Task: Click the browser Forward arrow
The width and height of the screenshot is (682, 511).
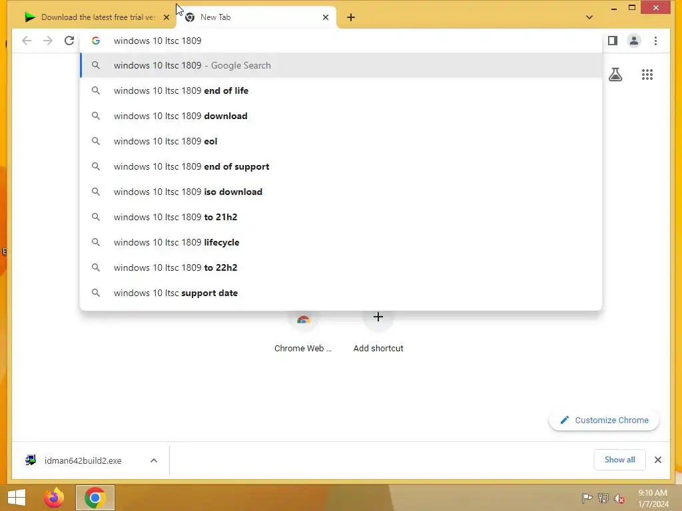Action: coord(48,41)
